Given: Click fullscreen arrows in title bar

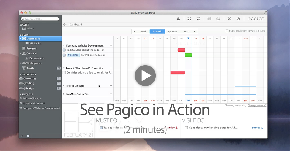Looking at the screenshot, I should pos(265,12).
